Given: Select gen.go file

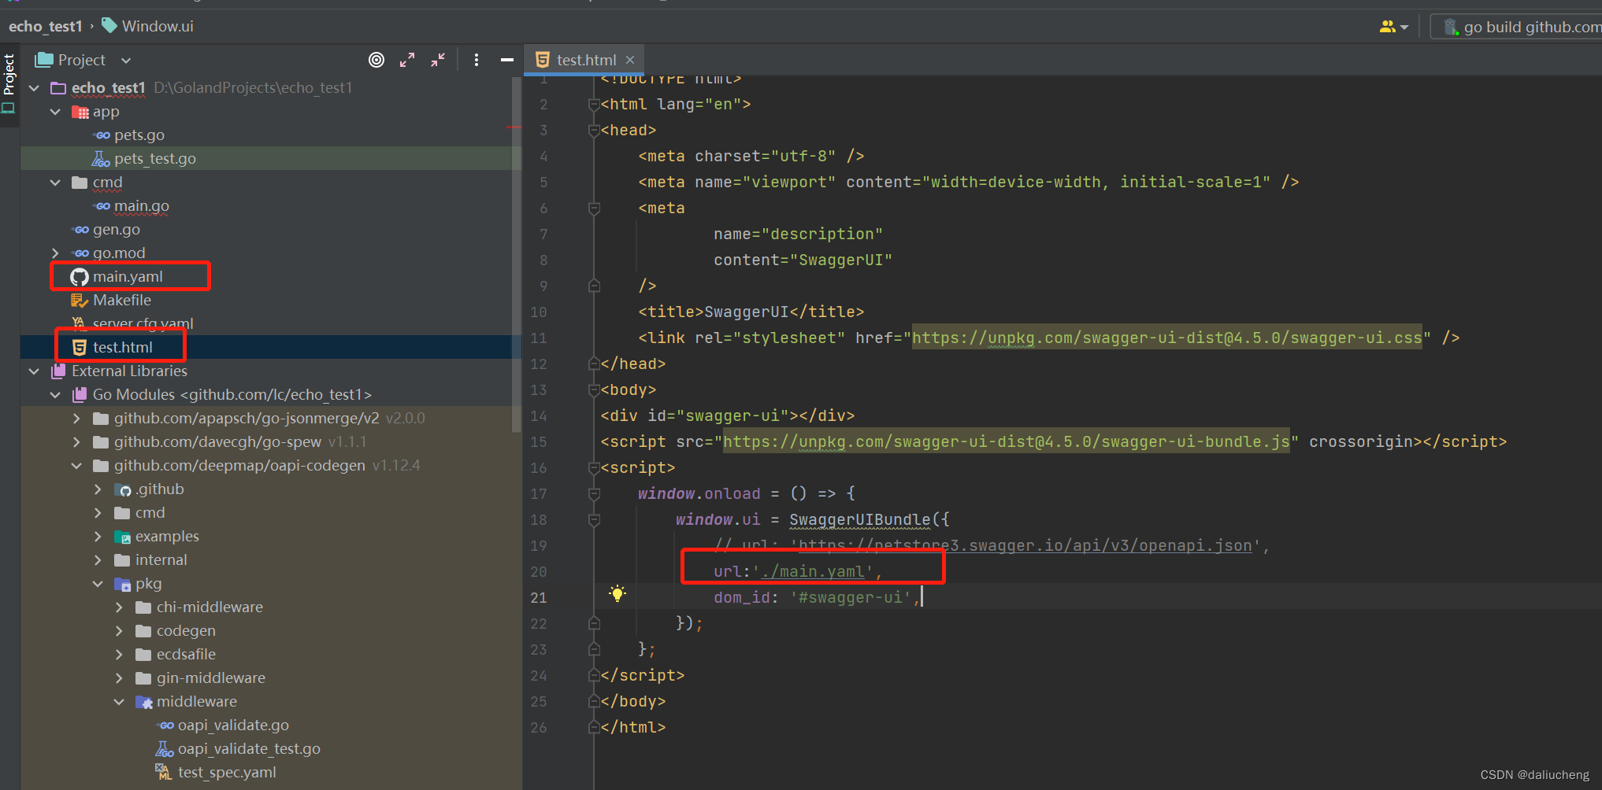Looking at the screenshot, I should [117, 230].
